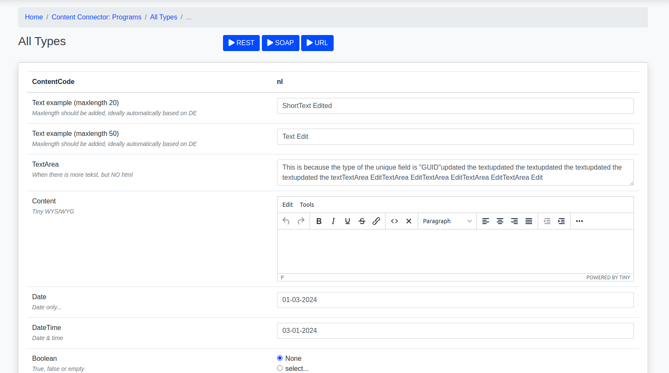Viewport: 669px width, 373px height.
Task: Toggle bold formatting in editor
Action: (x=319, y=221)
